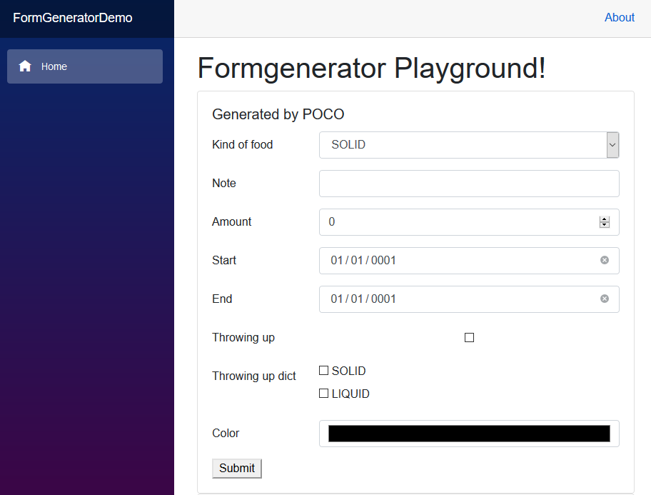Check the LIQUID option under Throwing up dict
651x495 pixels.
[x=323, y=393]
